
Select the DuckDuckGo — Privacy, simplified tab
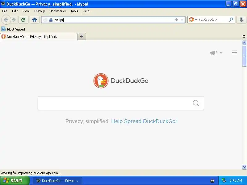coord(39,36)
